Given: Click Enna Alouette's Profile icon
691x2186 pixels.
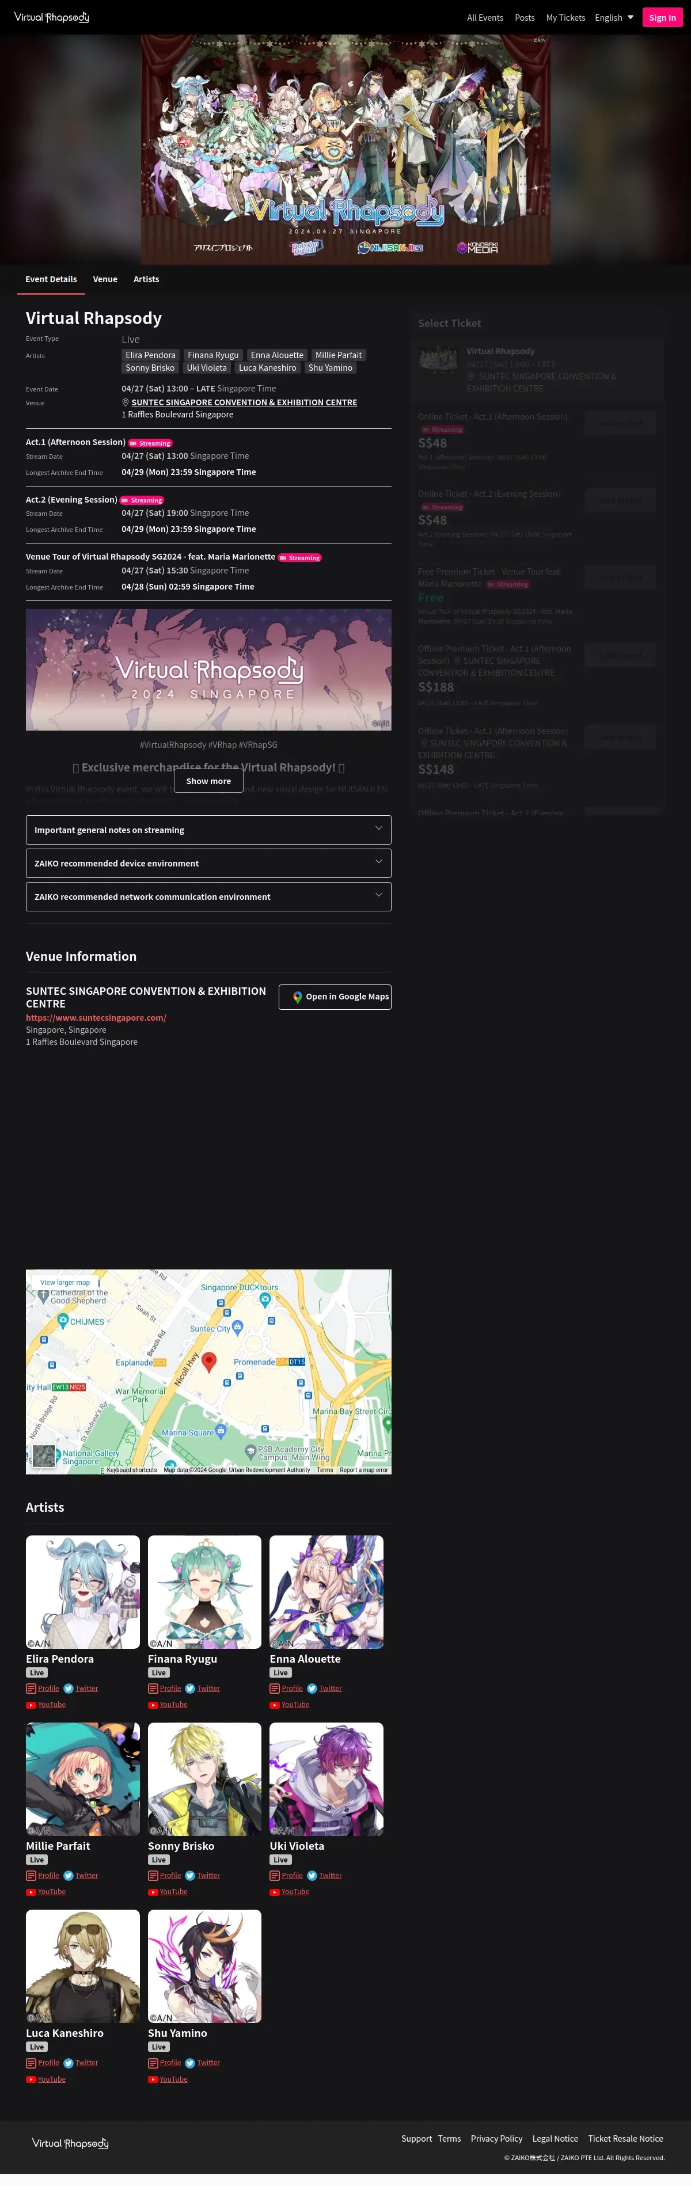Looking at the screenshot, I should [x=275, y=1689].
